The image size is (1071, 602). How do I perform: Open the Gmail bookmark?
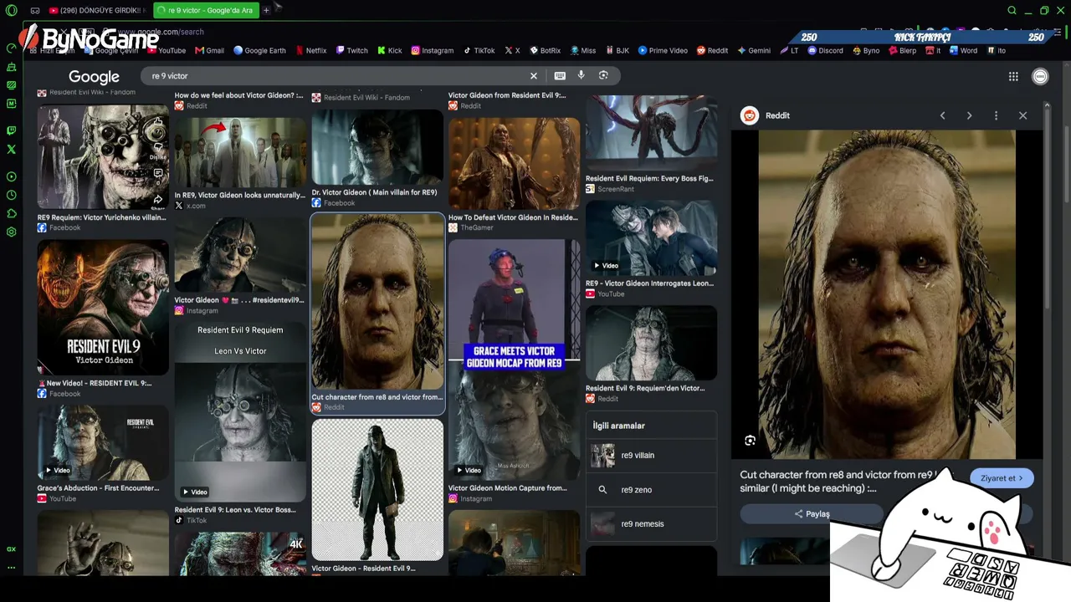[x=209, y=50]
